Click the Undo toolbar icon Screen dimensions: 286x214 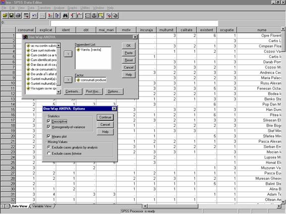(34, 16)
